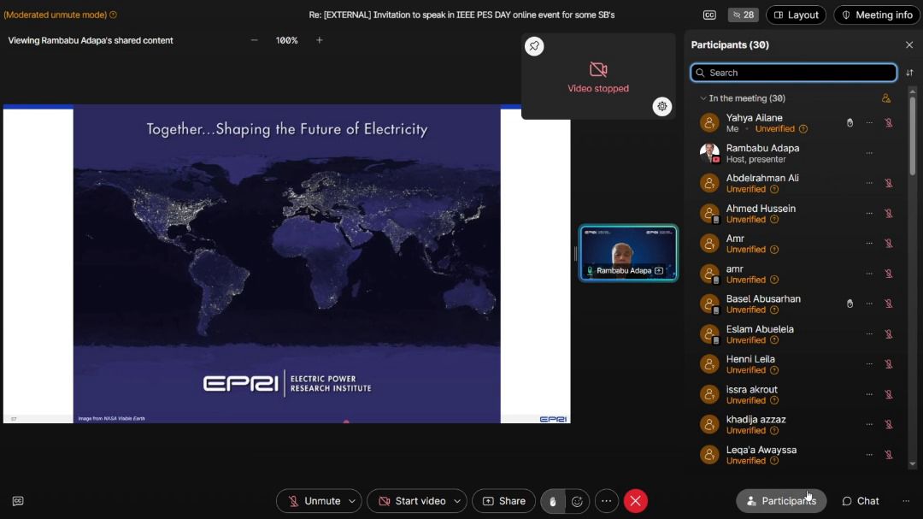Click captions icon in bottom left corner
923x519 pixels.
[x=18, y=501]
